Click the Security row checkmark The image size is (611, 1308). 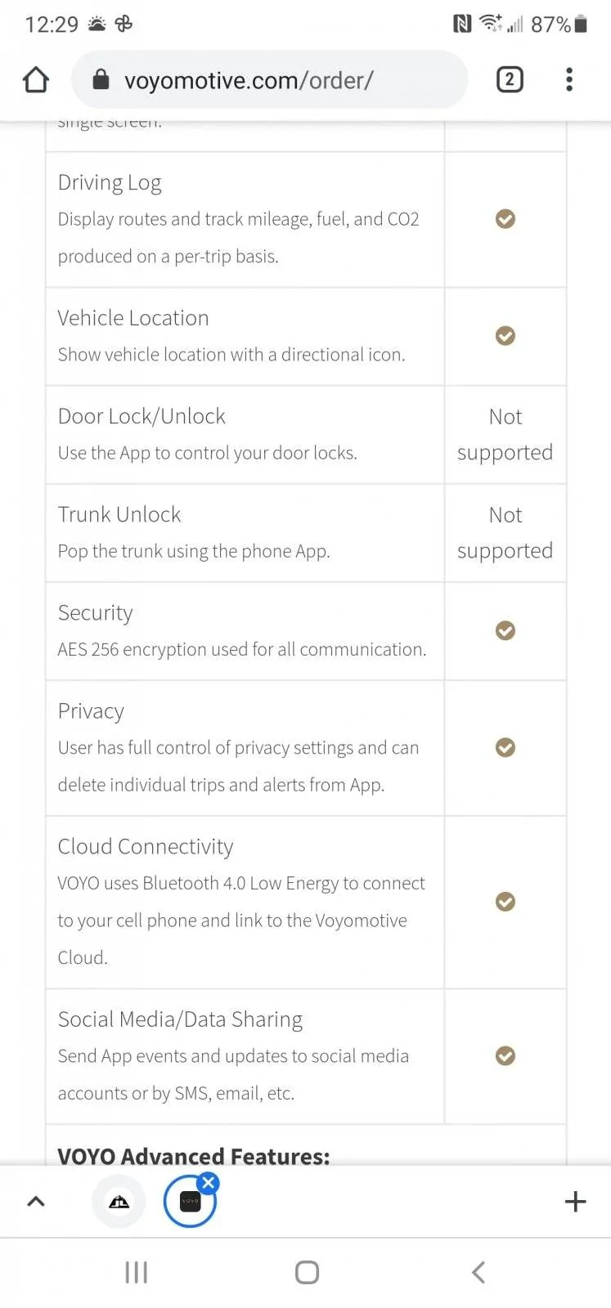pyautogui.click(x=505, y=630)
